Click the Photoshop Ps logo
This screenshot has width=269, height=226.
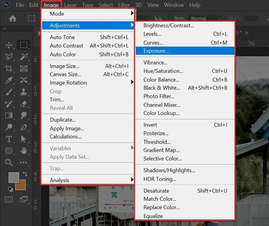pyautogui.click(x=6, y=5)
